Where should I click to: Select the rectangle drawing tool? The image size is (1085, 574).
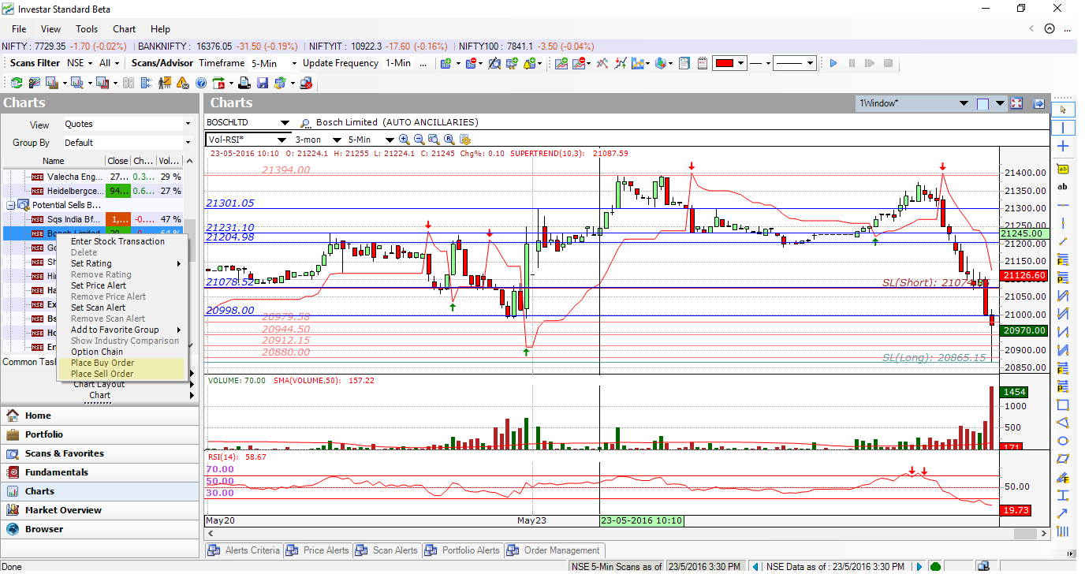point(1063,405)
